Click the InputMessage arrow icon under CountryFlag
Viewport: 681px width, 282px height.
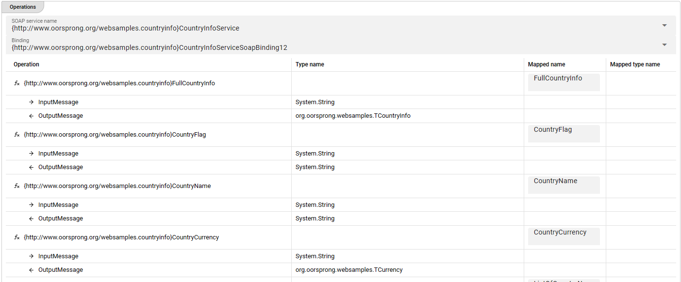click(31, 154)
